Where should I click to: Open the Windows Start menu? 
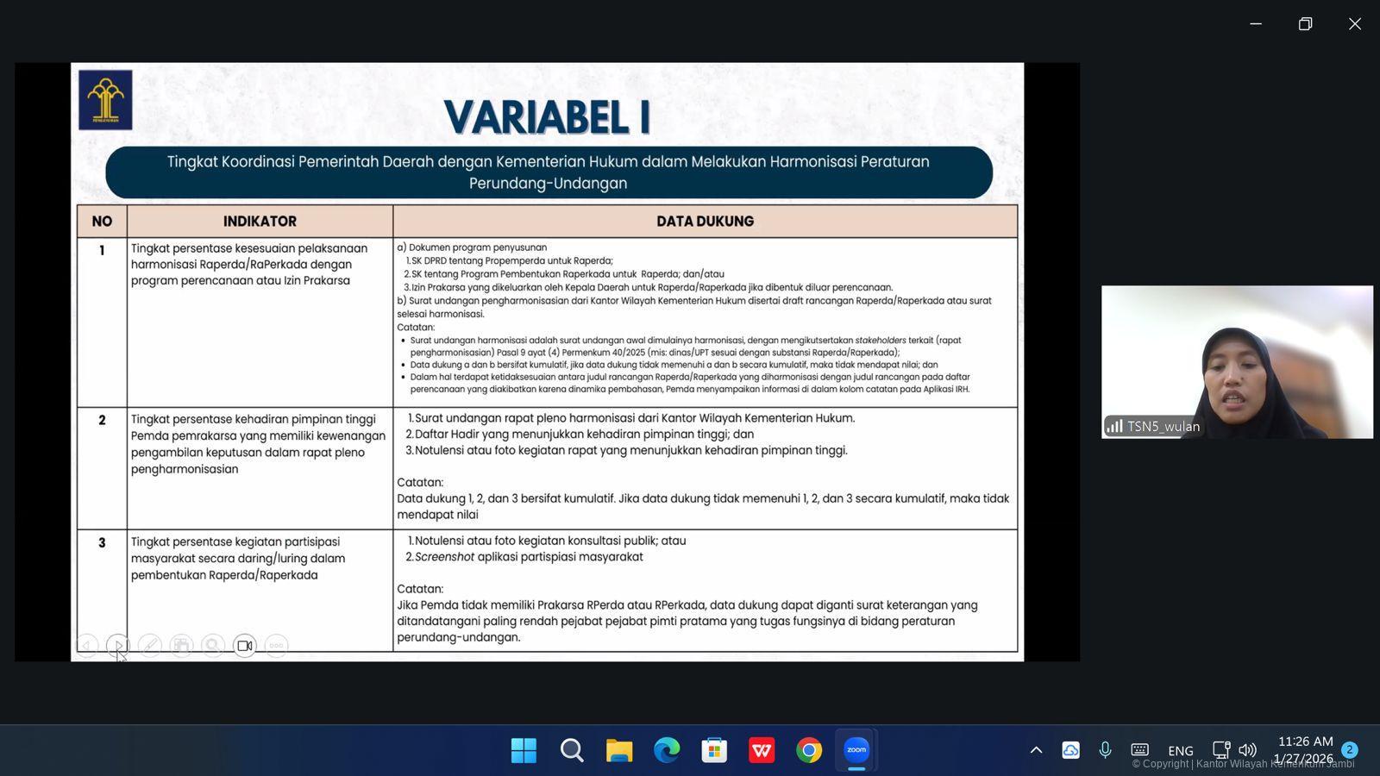[524, 750]
